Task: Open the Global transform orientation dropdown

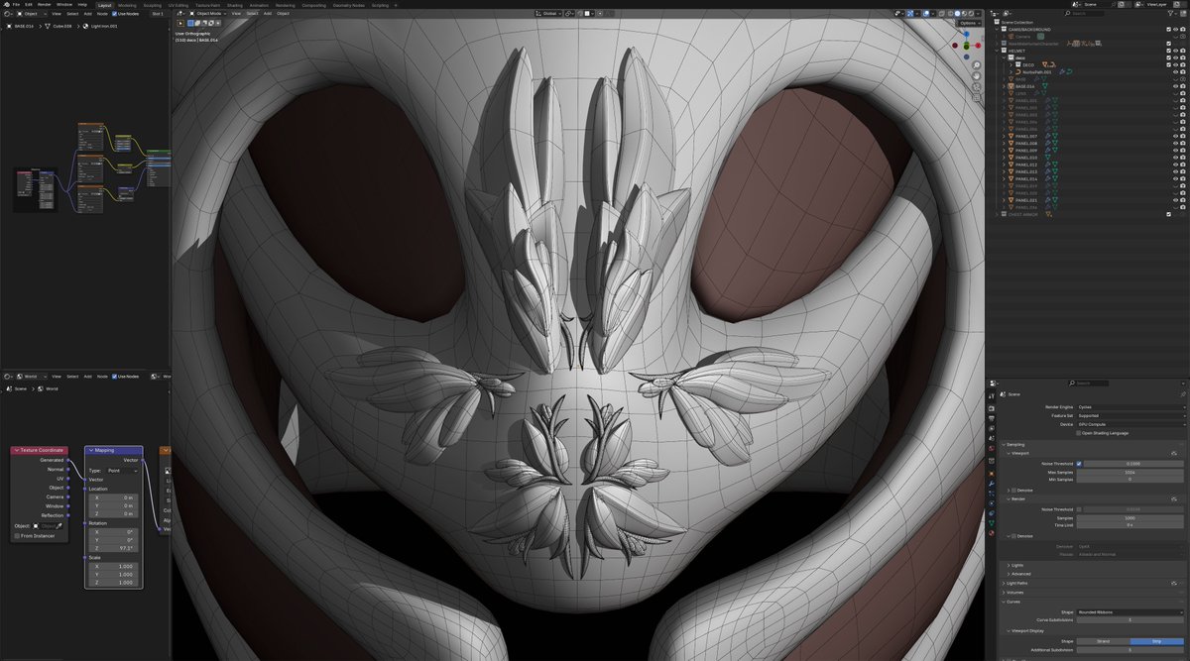Action: tap(547, 14)
